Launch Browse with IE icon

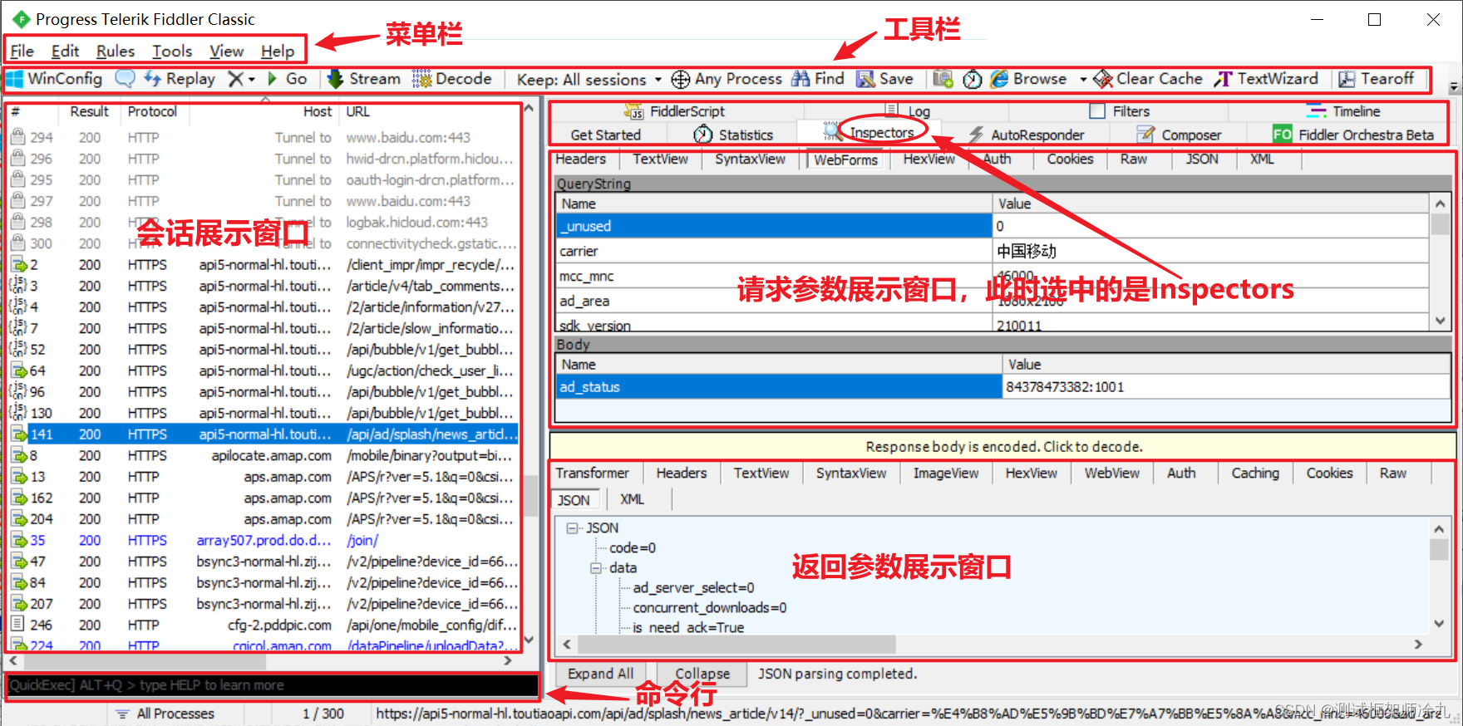(x=999, y=79)
